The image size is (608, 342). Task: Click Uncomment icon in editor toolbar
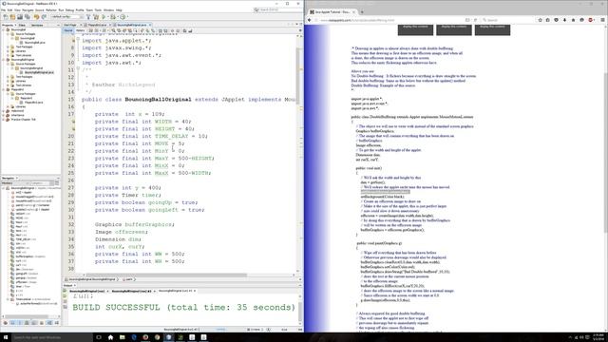point(190,30)
